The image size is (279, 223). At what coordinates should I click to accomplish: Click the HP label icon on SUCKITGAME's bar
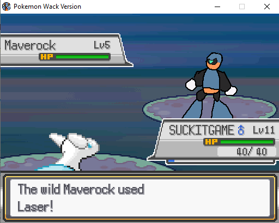211,142
